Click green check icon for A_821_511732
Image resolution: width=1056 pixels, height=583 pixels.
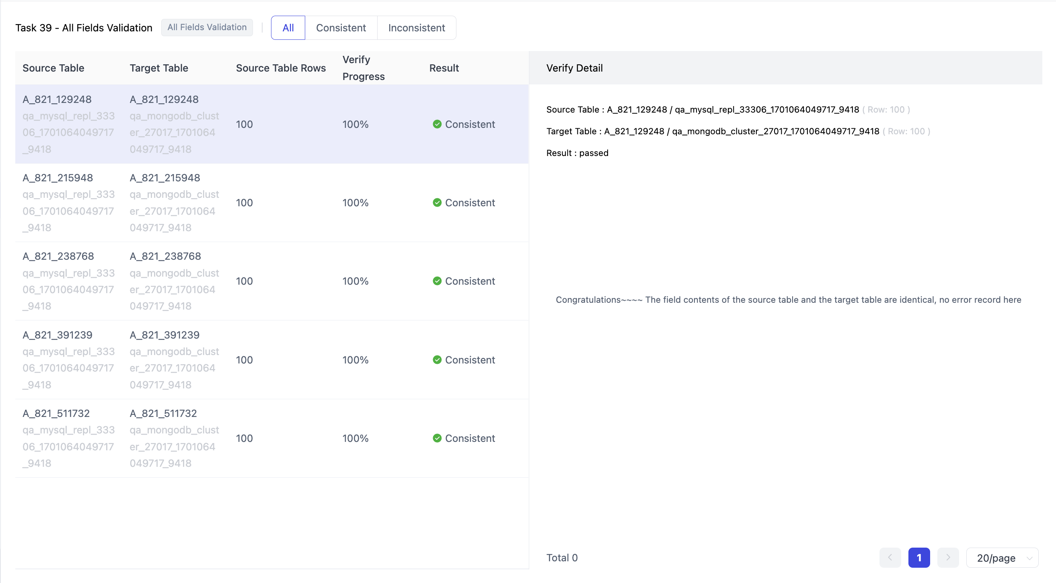pos(437,438)
